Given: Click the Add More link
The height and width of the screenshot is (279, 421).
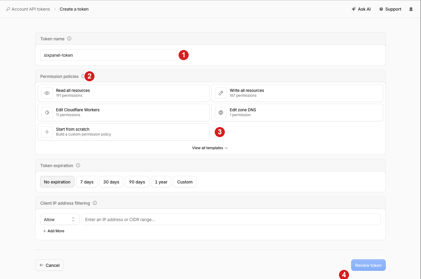Looking at the screenshot, I should (54, 231).
